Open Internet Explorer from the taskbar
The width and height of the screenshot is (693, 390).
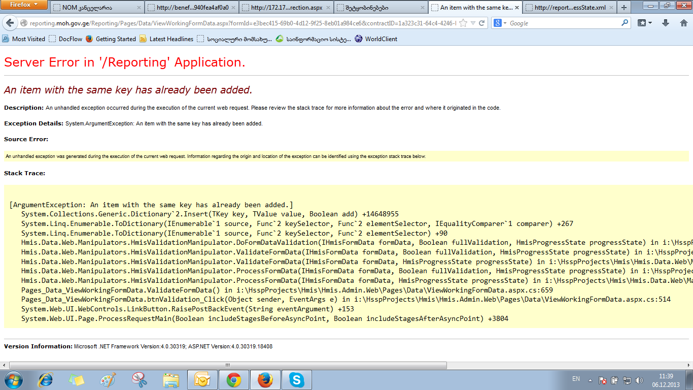(46, 380)
